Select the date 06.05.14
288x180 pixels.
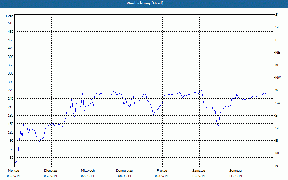click(50, 176)
